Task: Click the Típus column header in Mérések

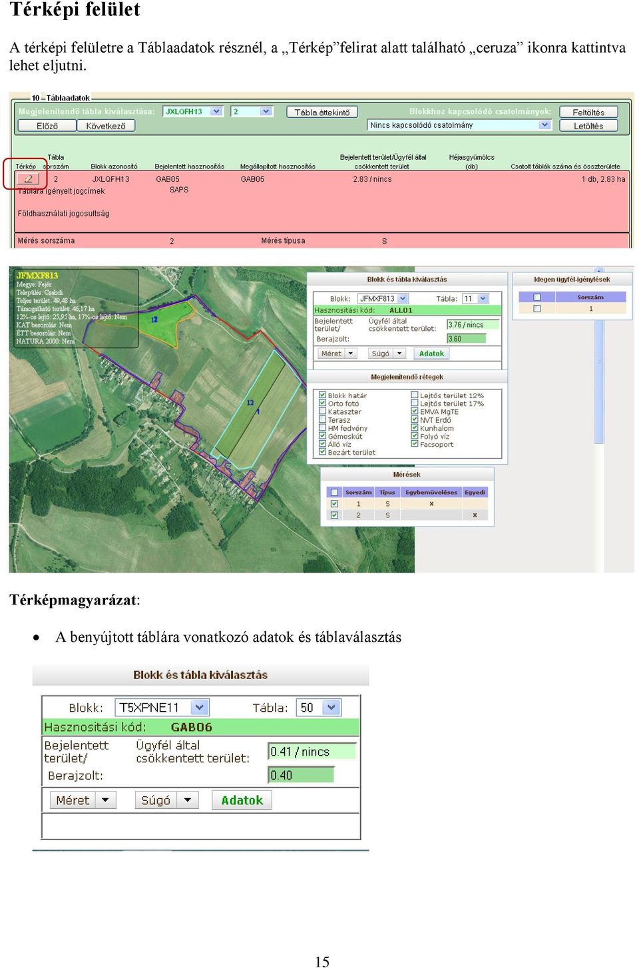Action: tap(387, 493)
